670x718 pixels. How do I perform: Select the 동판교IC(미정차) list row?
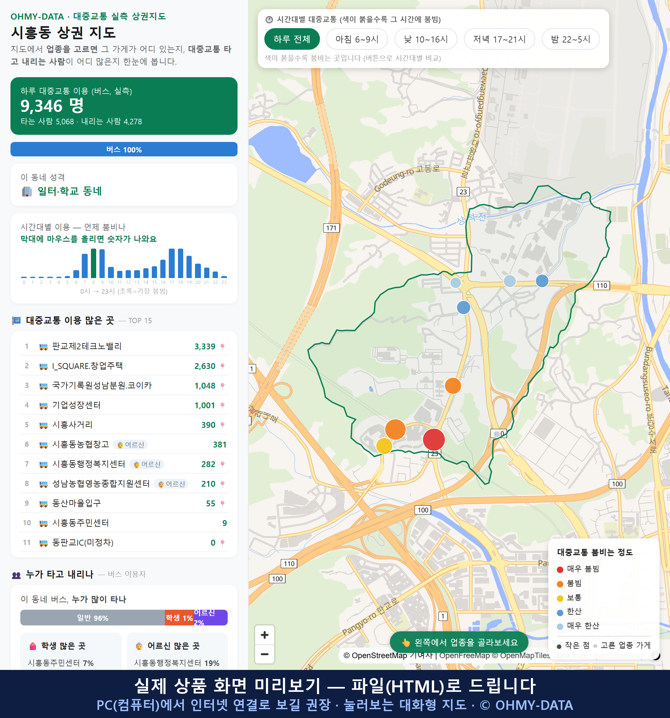[x=124, y=542]
